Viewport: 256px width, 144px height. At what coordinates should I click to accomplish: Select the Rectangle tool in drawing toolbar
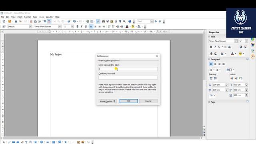(14, 142)
